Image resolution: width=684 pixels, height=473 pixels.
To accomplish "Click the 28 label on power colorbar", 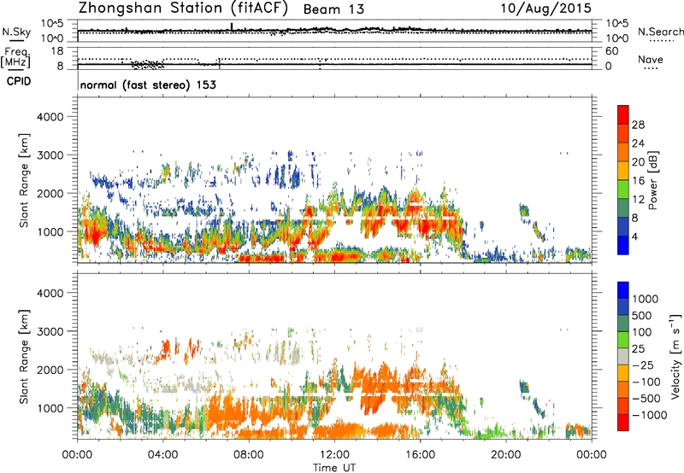I will tap(638, 125).
